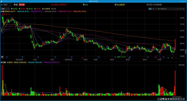Click the volume MA(5) 37814.60 label

coord(20,62)
